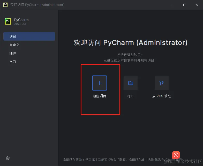Click the 从 VCS 获取 label
Viewport: 204px width, 166px height.
click(x=161, y=96)
